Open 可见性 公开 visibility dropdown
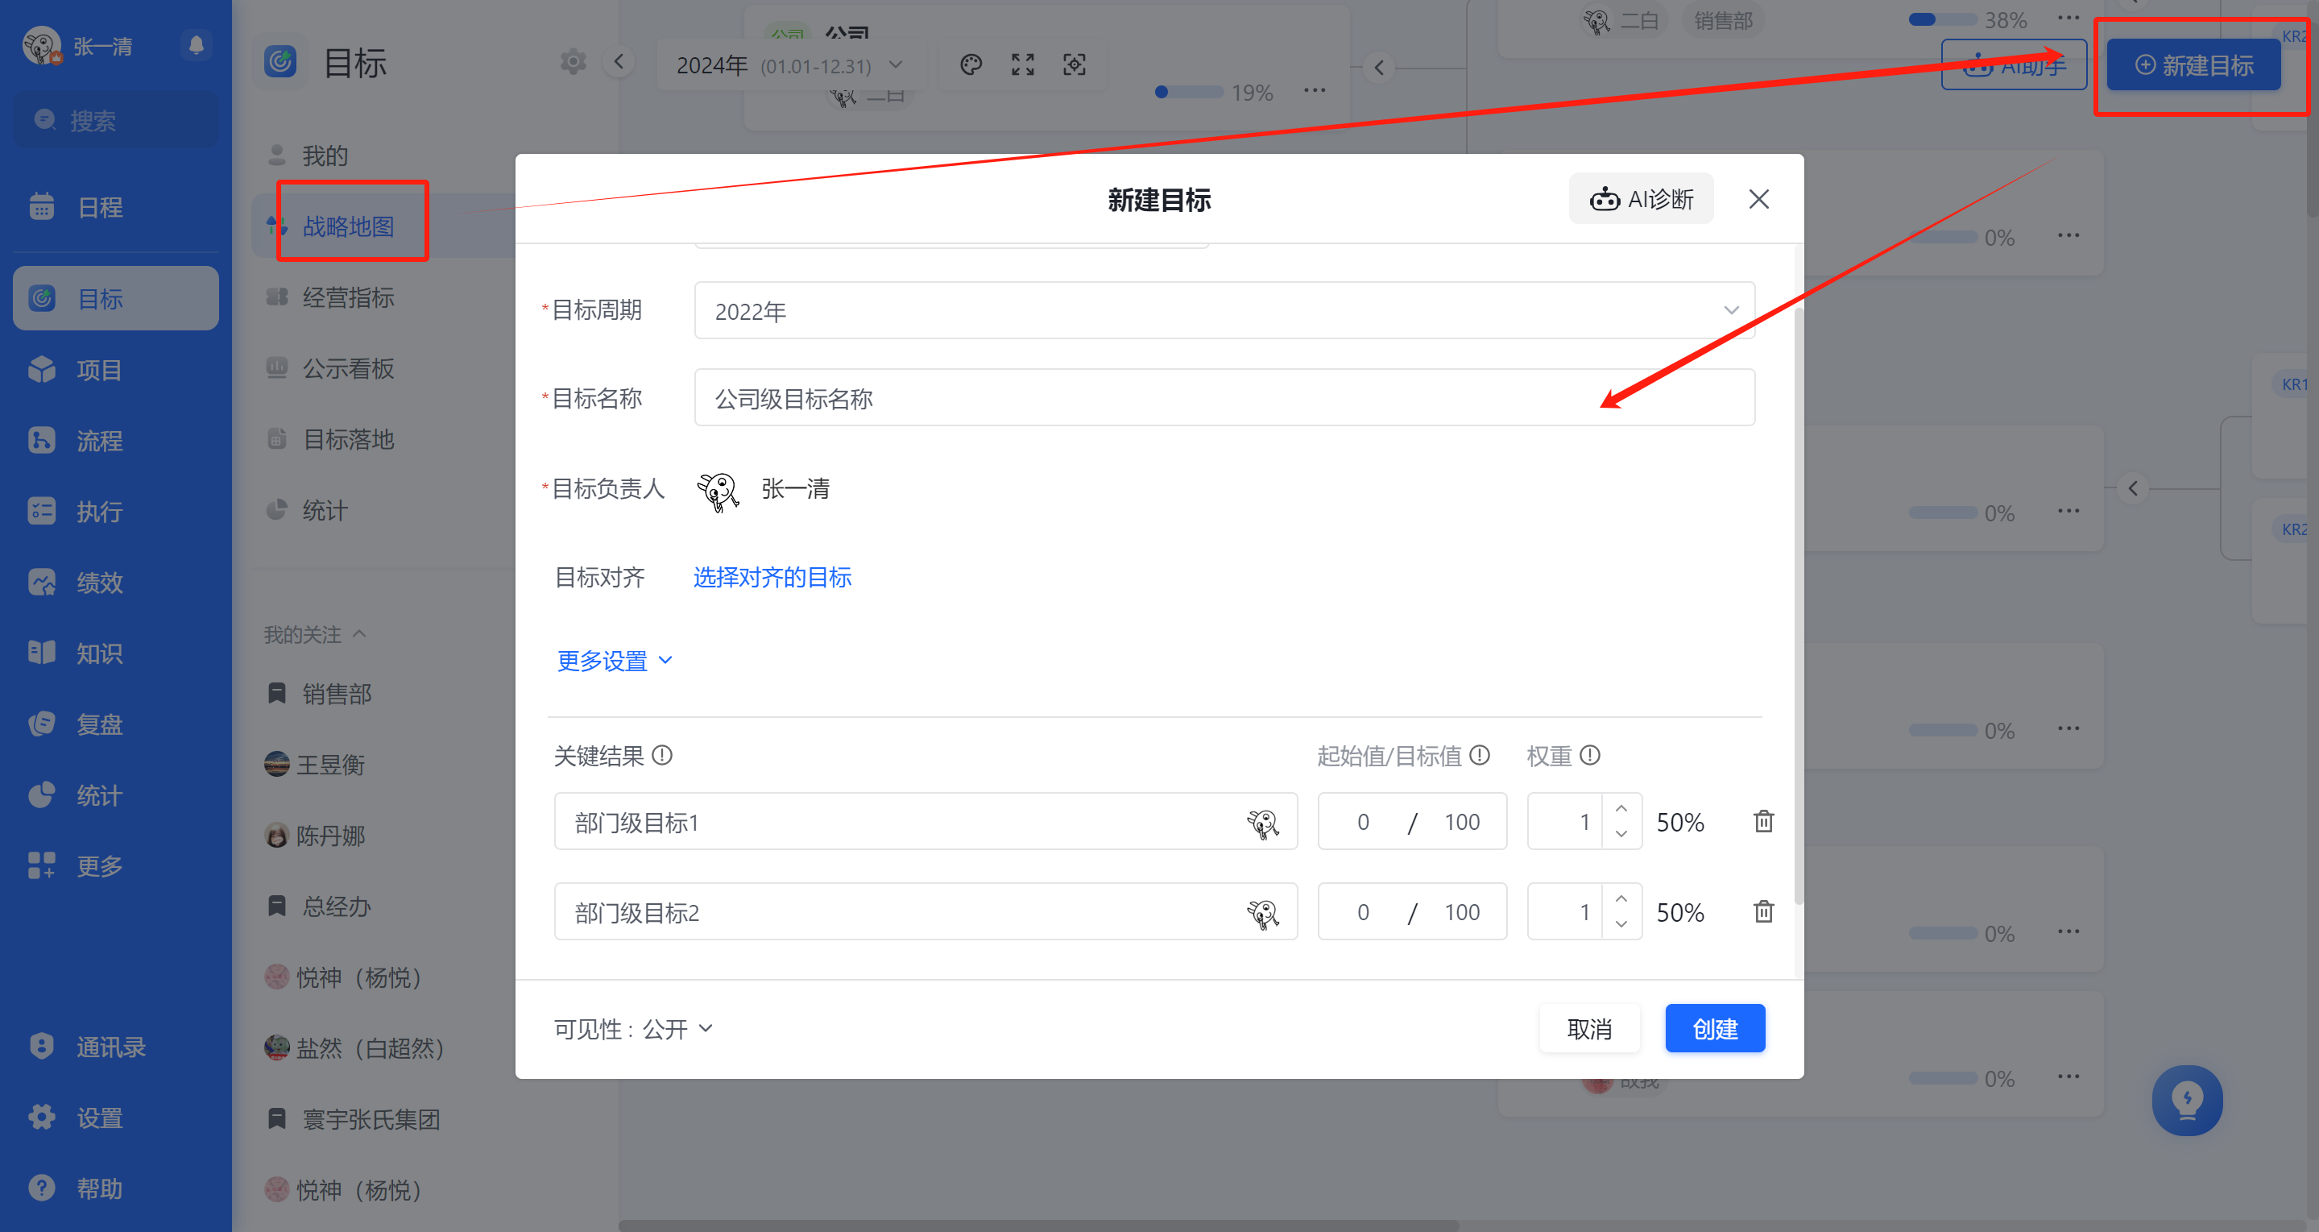Viewport: 2319px width, 1232px height. (633, 1028)
